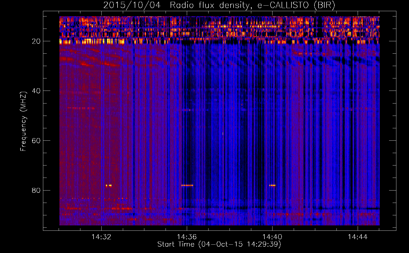Click the 14:32 time tick label
The image size is (409, 253).
[x=101, y=237]
